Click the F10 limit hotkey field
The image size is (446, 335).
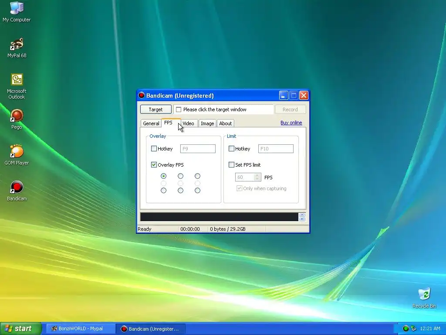tap(276, 149)
